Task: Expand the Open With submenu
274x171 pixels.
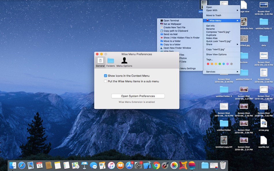Action: tap(222, 10)
